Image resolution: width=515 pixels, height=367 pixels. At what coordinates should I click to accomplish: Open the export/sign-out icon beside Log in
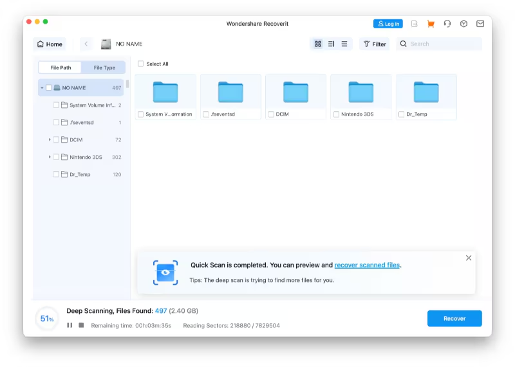coord(414,24)
